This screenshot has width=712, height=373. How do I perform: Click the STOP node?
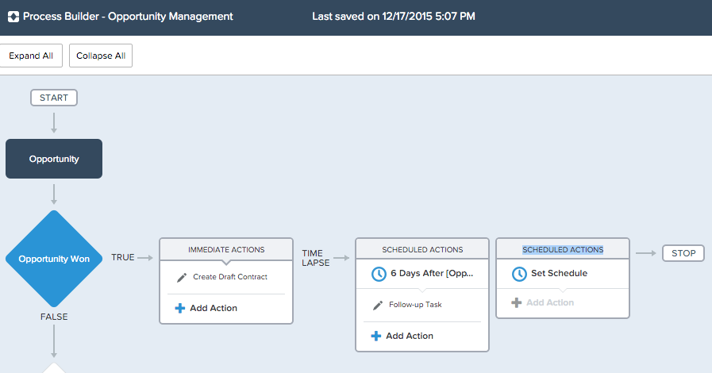(x=683, y=253)
